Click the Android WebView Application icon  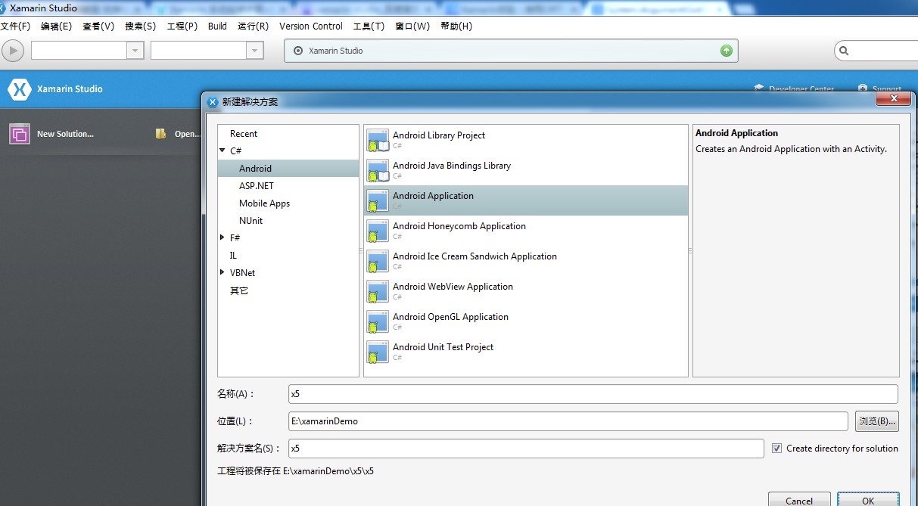(x=378, y=291)
